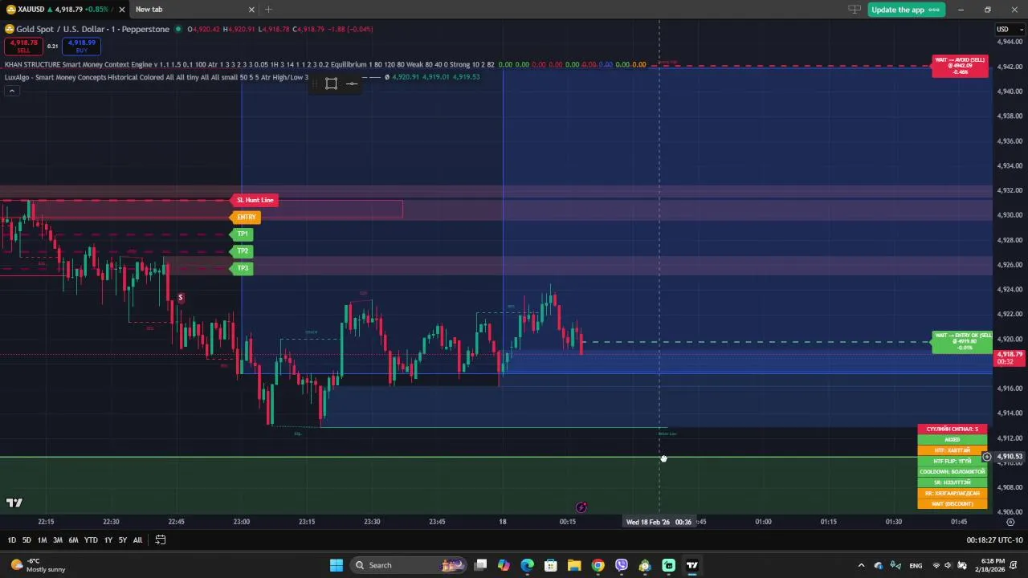Collapse the indicator legend with chevron
Screen dimensions: 1028x578
(x=11, y=91)
